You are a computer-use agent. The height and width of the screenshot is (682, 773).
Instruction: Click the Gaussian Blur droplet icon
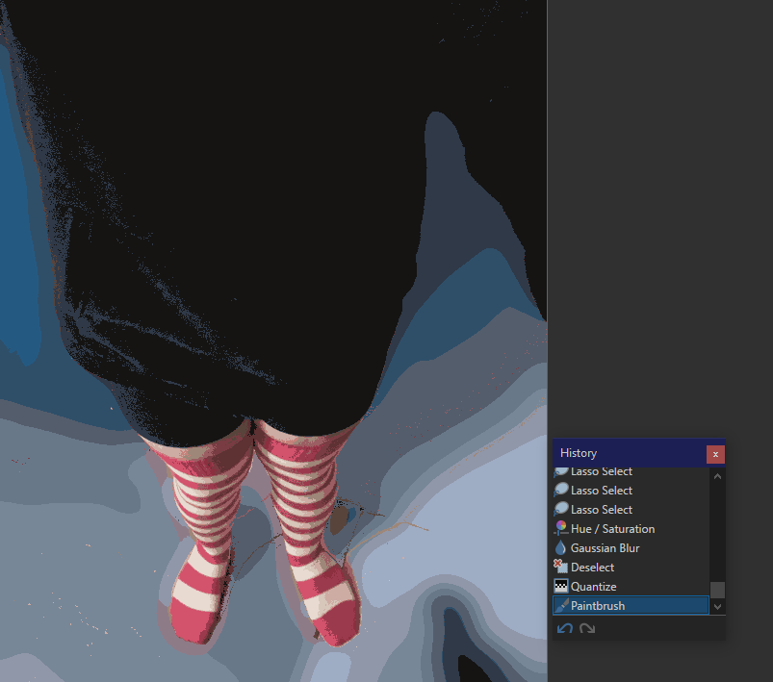pos(560,547)
